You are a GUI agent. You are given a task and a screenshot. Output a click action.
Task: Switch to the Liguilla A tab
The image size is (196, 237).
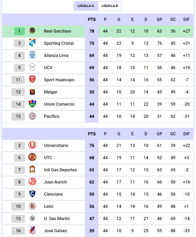[86, 6]
